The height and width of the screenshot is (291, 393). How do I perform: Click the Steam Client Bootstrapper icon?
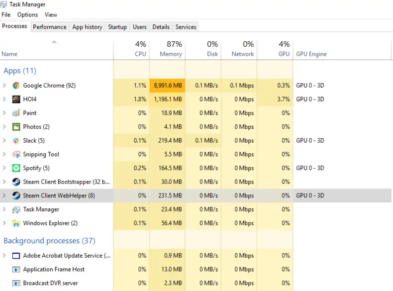[x=16, y=182]
